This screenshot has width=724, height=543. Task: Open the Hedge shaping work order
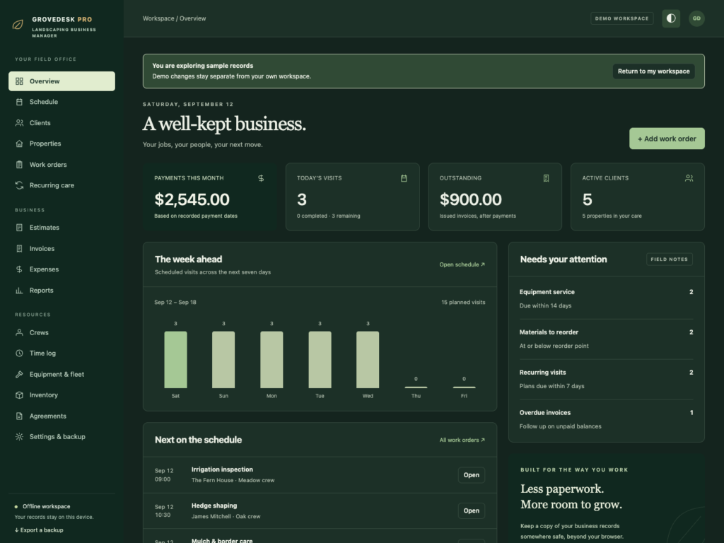point(471,510)
